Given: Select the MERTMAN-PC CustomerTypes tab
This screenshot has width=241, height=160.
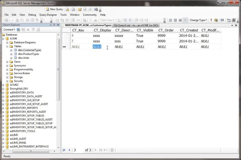Looking at the screenshot, I should point(88,25).
